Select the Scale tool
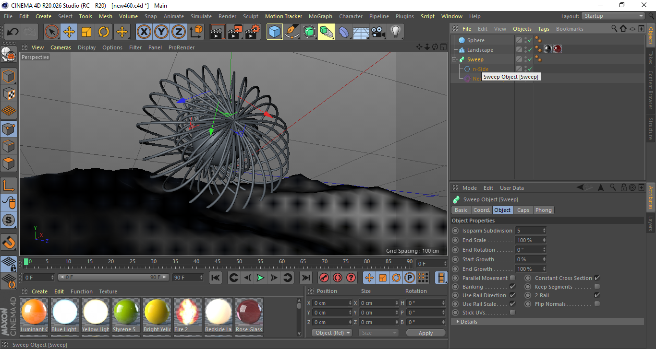The width and height of the screenshot is (656, 349). point(86,32)
